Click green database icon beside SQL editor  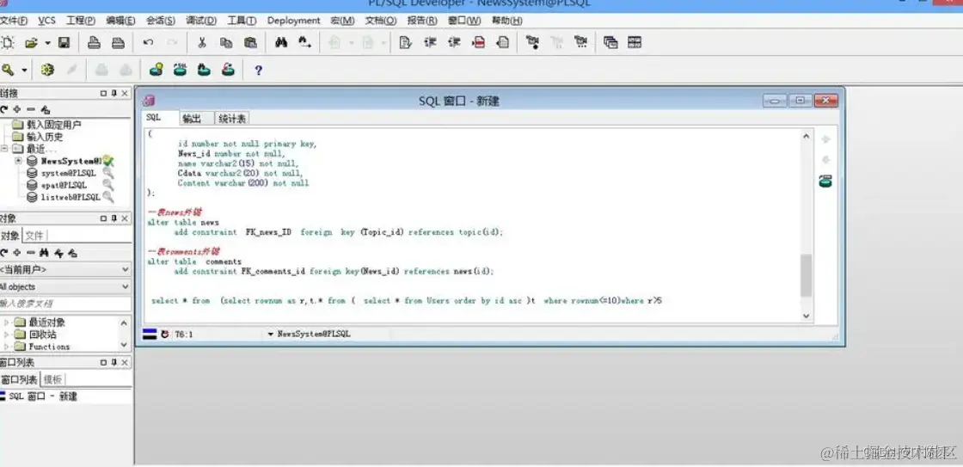coord(825,181)
